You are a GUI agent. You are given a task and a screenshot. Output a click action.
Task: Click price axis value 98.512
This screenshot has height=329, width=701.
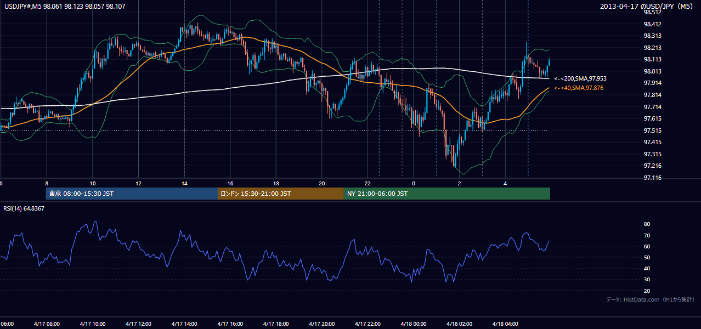[653, 12]
